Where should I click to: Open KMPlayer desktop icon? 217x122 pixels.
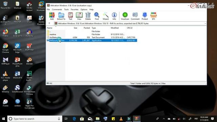[5, 61]
